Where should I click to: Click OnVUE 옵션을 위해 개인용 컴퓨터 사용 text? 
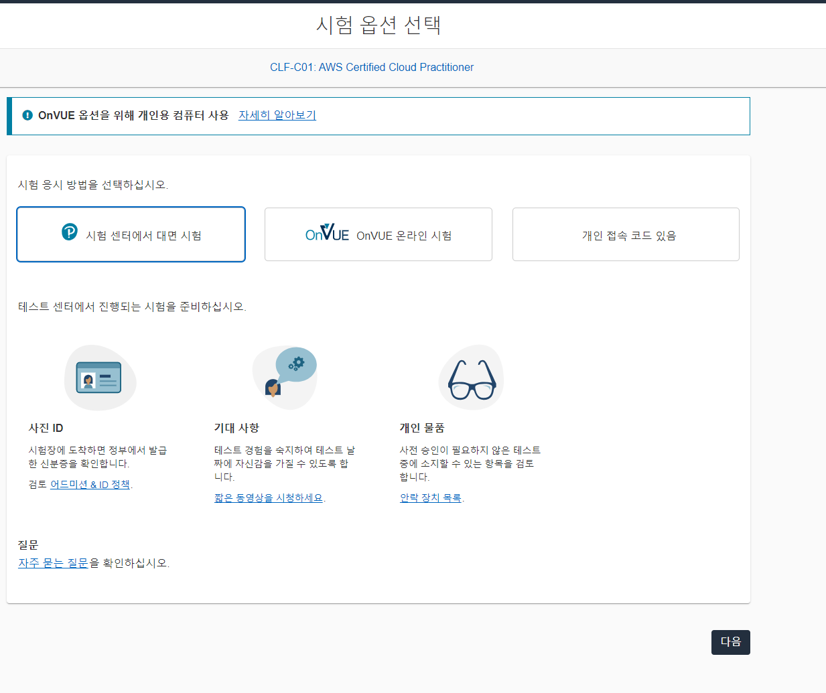pos(133,115)
